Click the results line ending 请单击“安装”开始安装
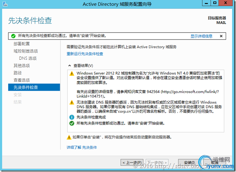236x172 pixels. point(121,123)
